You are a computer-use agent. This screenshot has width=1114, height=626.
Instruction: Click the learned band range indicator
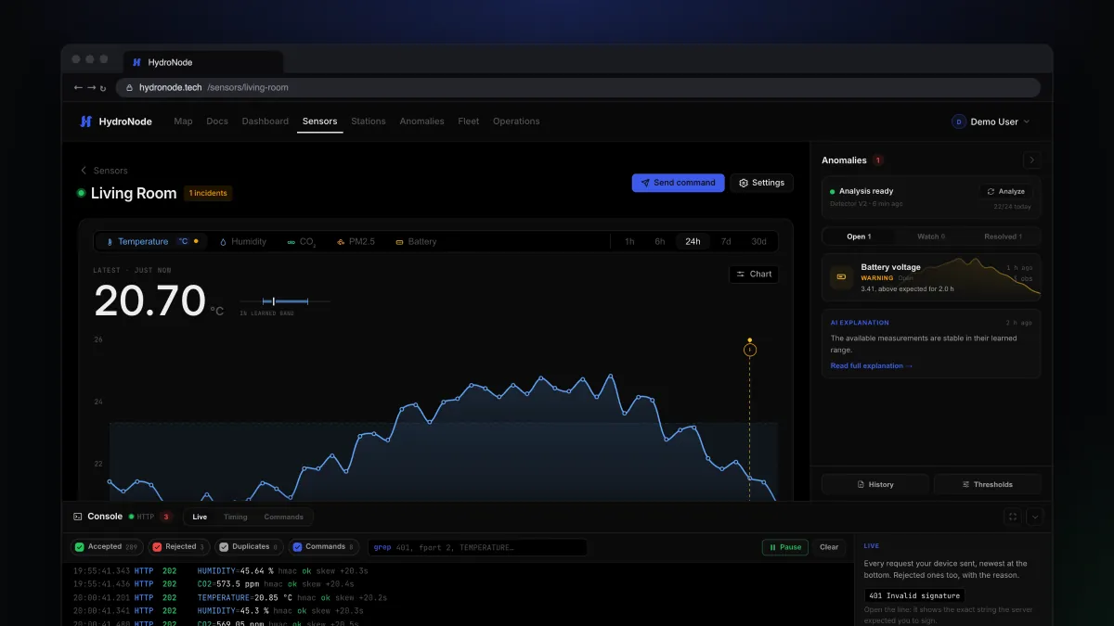pyautogui.click(x=285, y=301)
